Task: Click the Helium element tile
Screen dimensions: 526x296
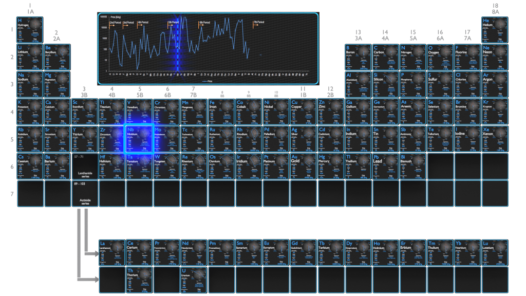Action: pyautogui.click(x=495, y=30)
